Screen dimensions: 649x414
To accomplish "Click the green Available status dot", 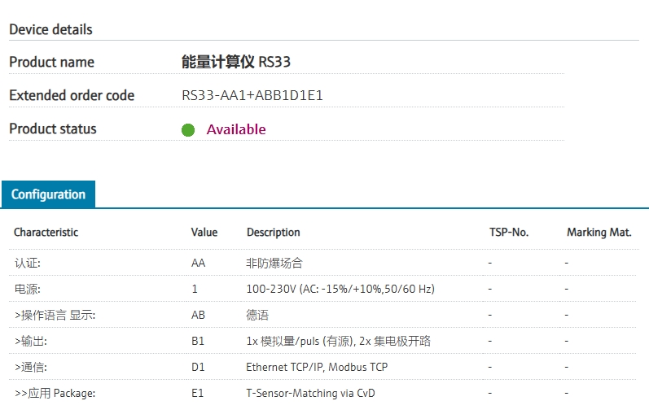I will [x=188, y=130].
